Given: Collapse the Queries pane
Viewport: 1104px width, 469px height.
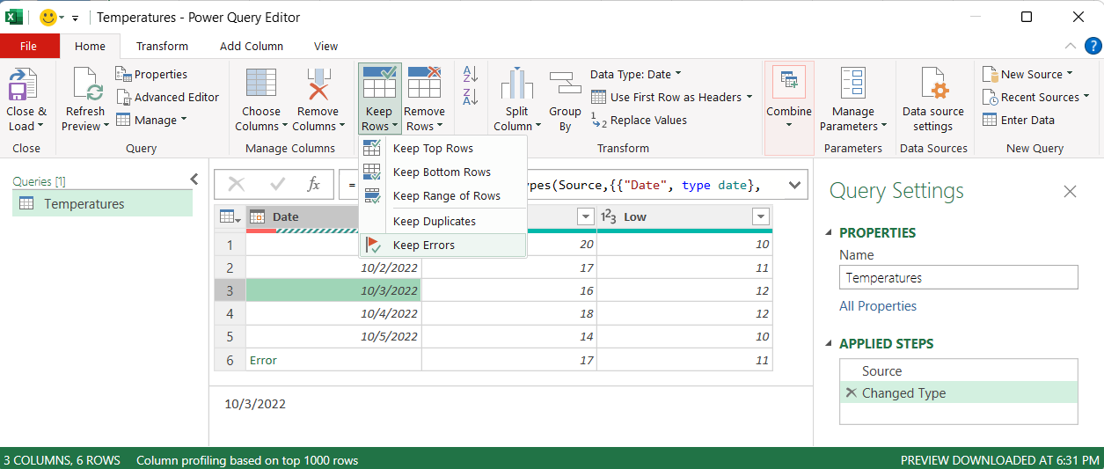Looking at the screenshot, I should tap(194, 180).
